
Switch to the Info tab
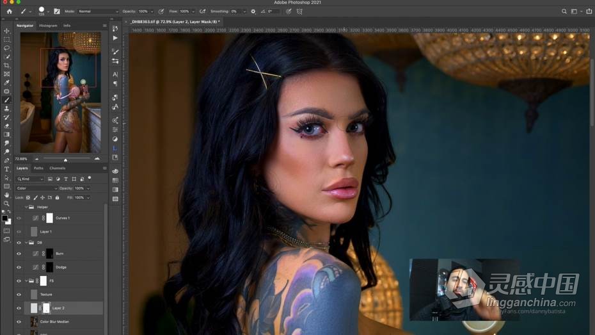click(x=67, y=26)
